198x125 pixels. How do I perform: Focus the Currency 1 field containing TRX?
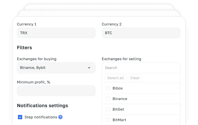click(56, 33)
